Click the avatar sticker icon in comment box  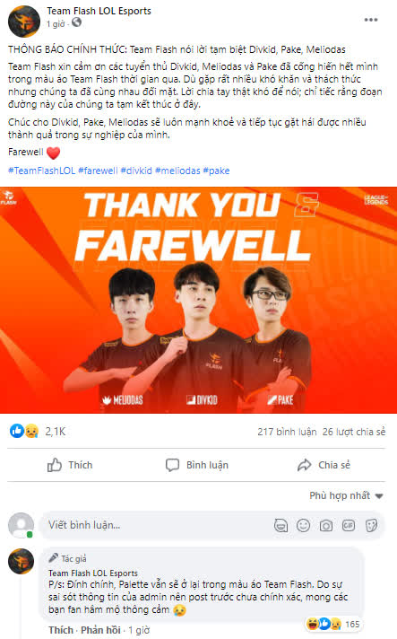280,526
